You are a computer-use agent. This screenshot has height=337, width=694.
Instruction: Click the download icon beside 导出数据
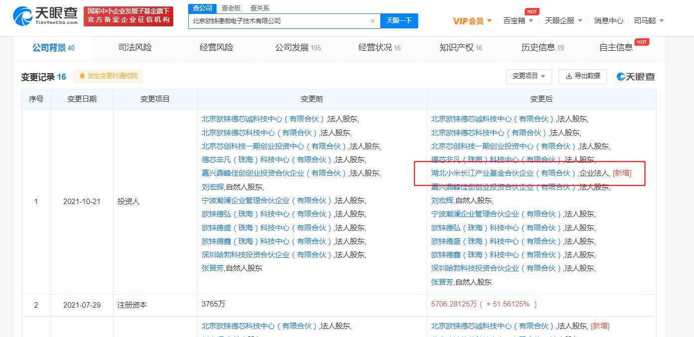coord(569,76)
